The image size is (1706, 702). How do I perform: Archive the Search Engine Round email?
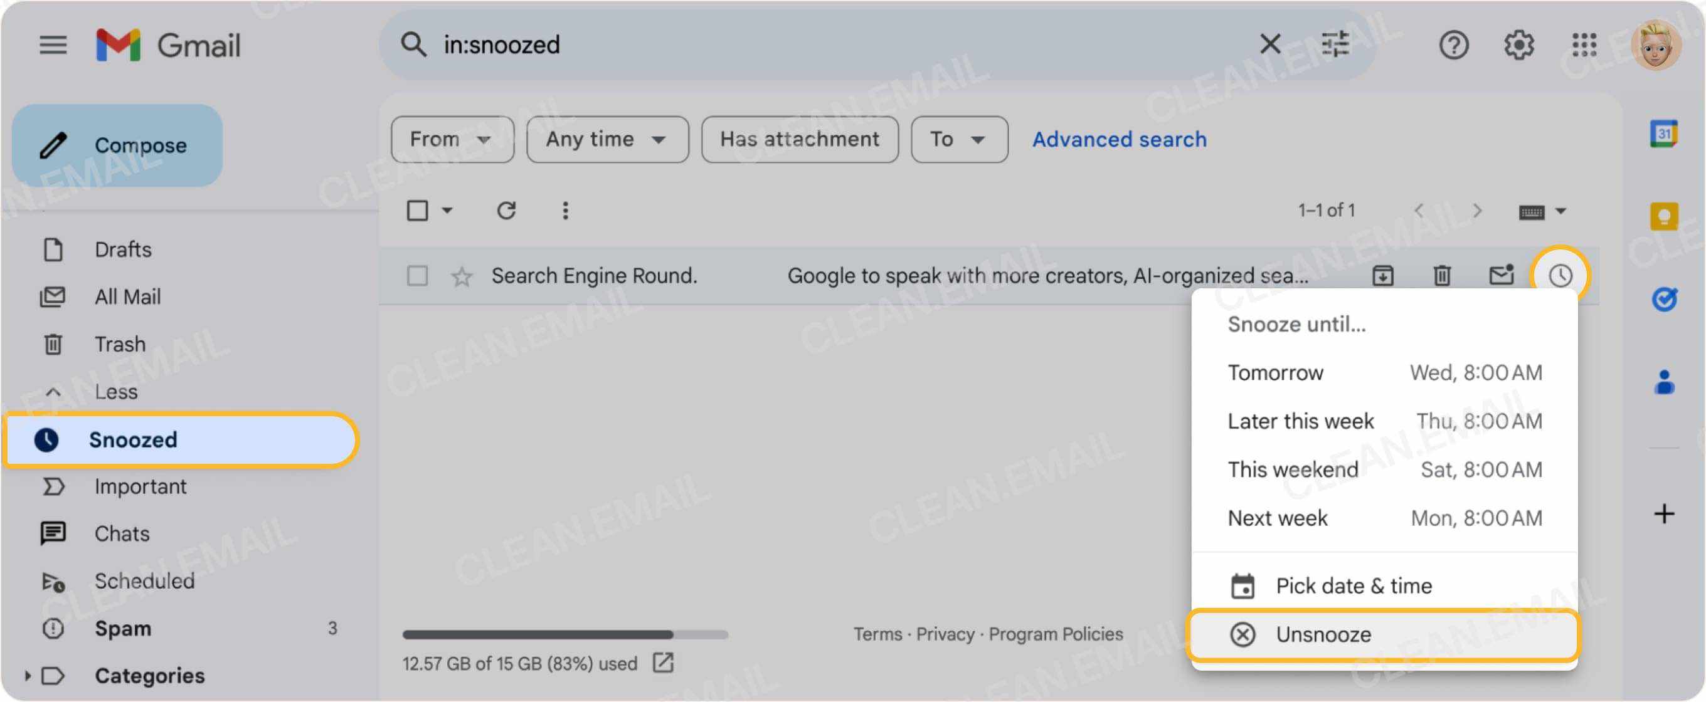[x=1383, y=275]
